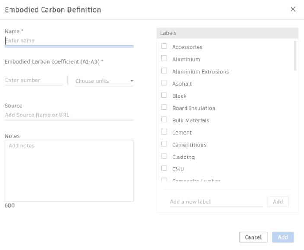The height and width of the screenshot is (250, 304).
Task: Click inside the Add notes text area
Action: click(69, 171)
